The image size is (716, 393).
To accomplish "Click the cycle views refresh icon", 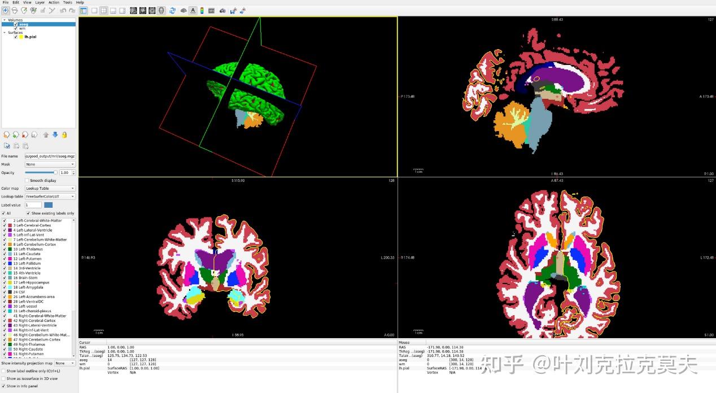I will click(x=172, y=10).
